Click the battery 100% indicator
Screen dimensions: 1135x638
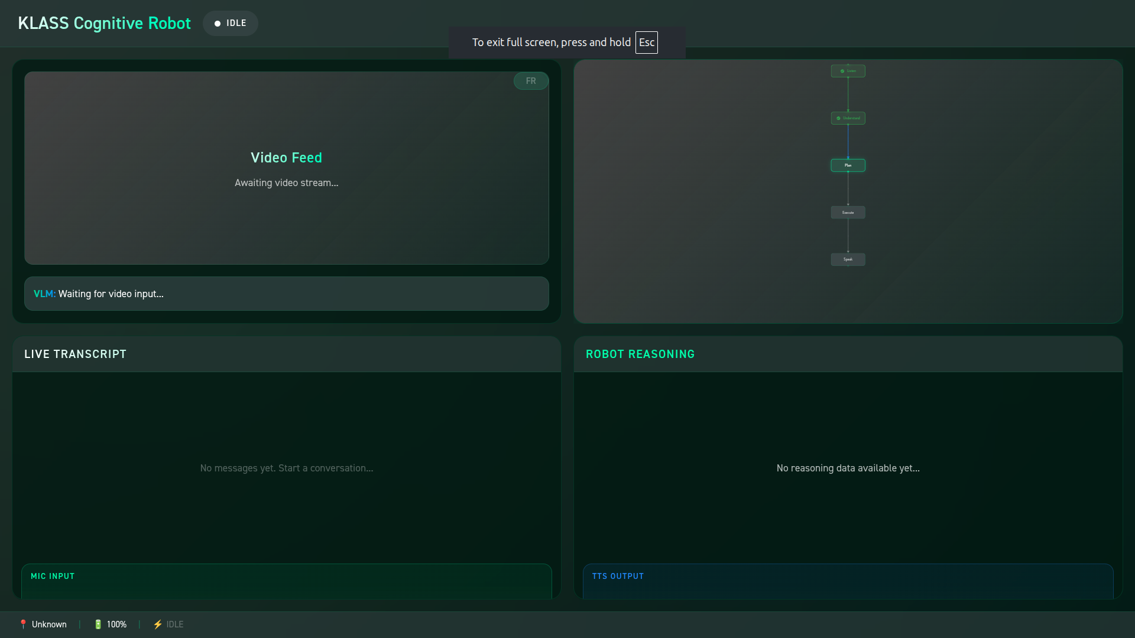[111, 624]
